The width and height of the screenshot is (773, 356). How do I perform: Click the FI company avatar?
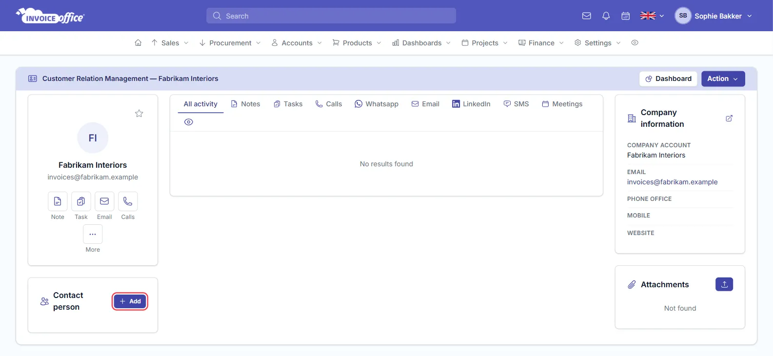click(93, 138)
